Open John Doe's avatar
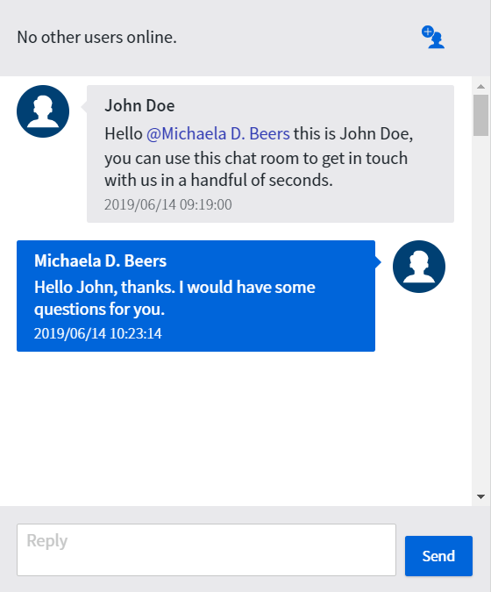 click(43, 111)
